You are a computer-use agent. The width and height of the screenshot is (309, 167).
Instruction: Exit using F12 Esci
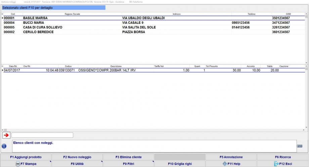pyautogui.click(x=282, y=164)
